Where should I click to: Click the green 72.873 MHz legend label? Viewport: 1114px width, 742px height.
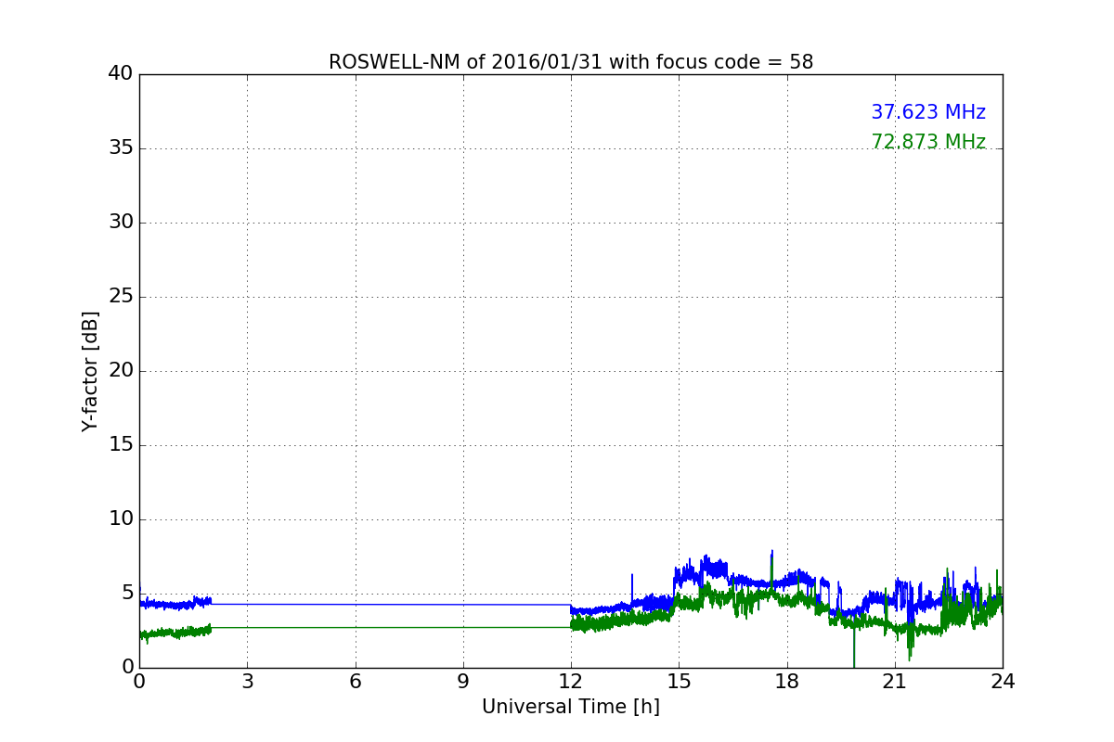click(x=928, y=142)
